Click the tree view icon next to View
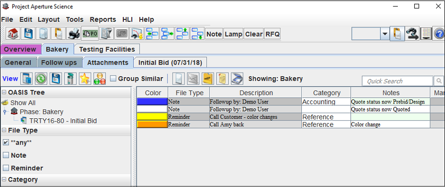The width and height of the screenshot is (445, 187). (x=27, y=79)
